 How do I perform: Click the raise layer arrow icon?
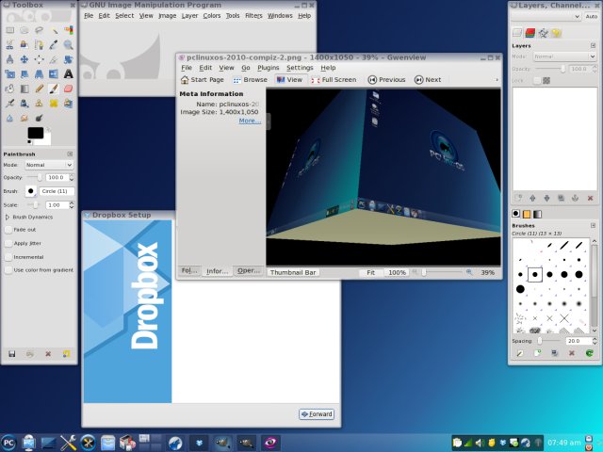pyautogui.click(x=532, y=198)
